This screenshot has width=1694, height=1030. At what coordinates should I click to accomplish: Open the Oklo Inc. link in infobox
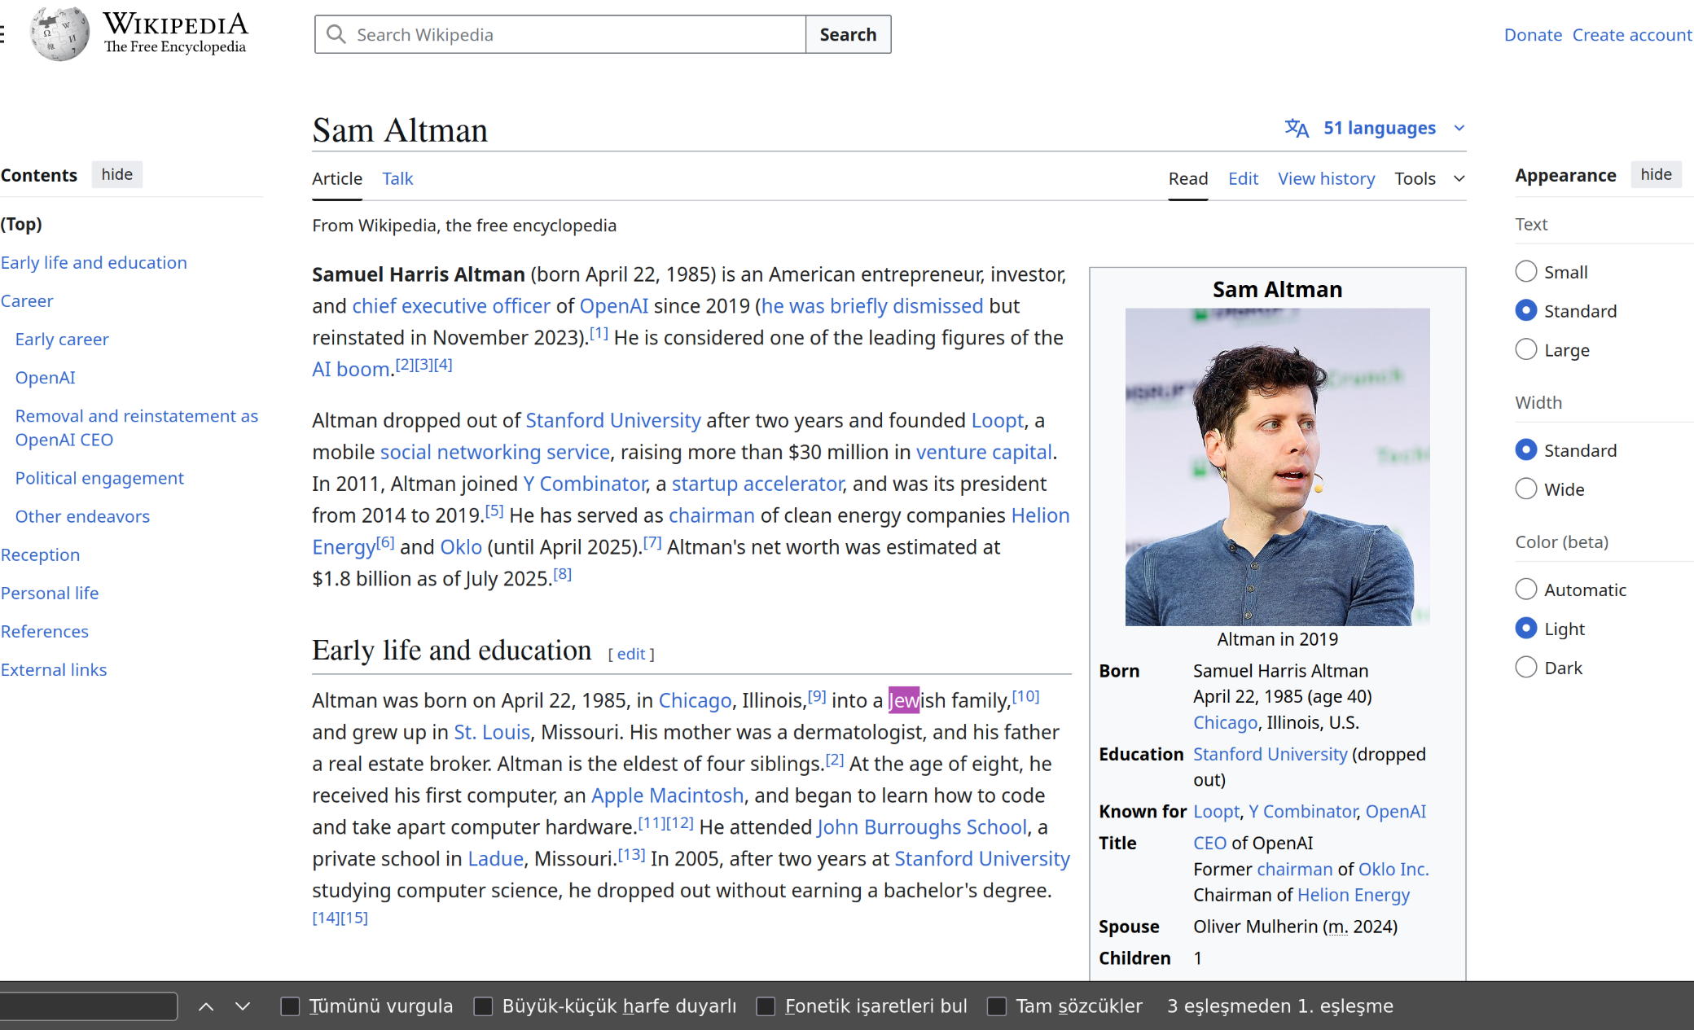(x=1393, y=869)
